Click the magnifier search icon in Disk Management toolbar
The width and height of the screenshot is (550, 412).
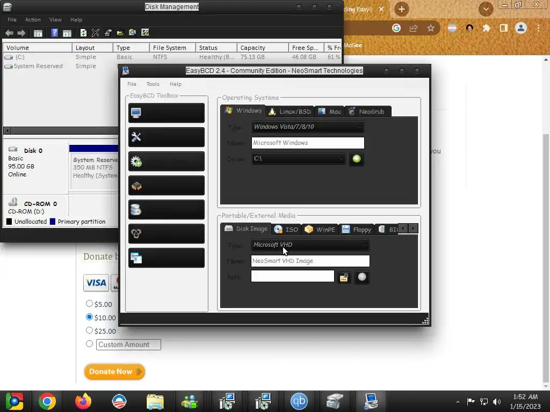tap(133, 33)
